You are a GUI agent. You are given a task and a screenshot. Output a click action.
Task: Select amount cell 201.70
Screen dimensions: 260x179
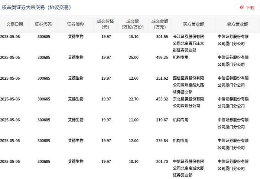point(162,162)
